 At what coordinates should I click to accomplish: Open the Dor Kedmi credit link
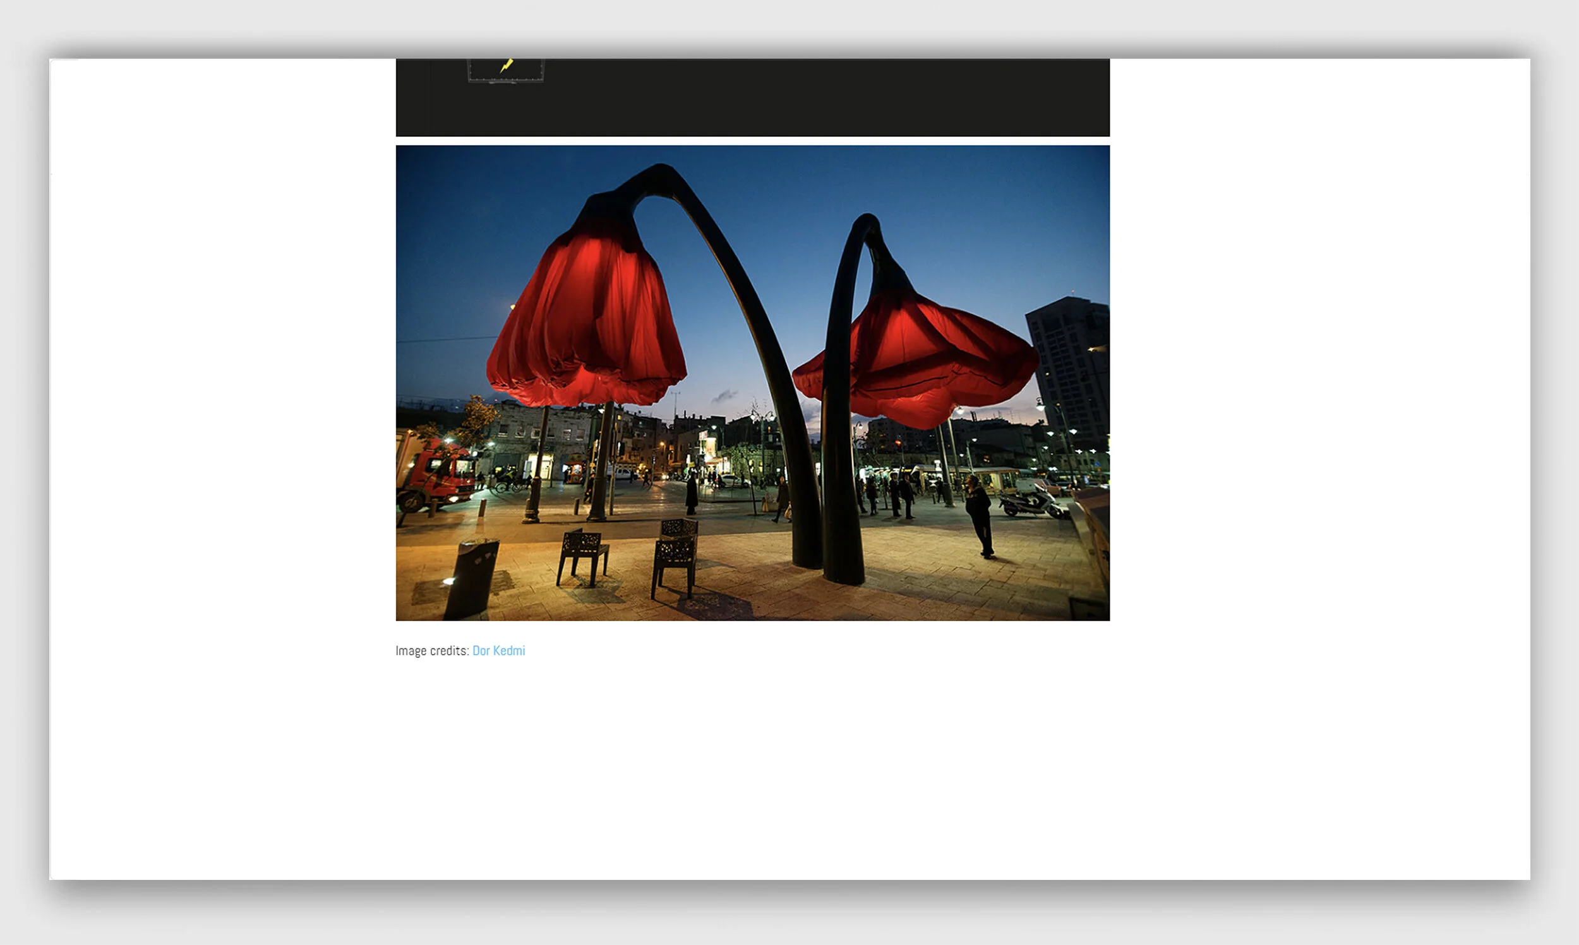[x=498, y=650]
